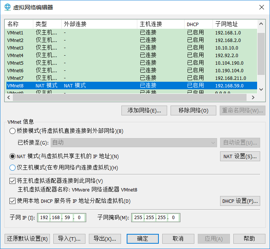Click the 添加网络(E)... button

coord(144,110)
